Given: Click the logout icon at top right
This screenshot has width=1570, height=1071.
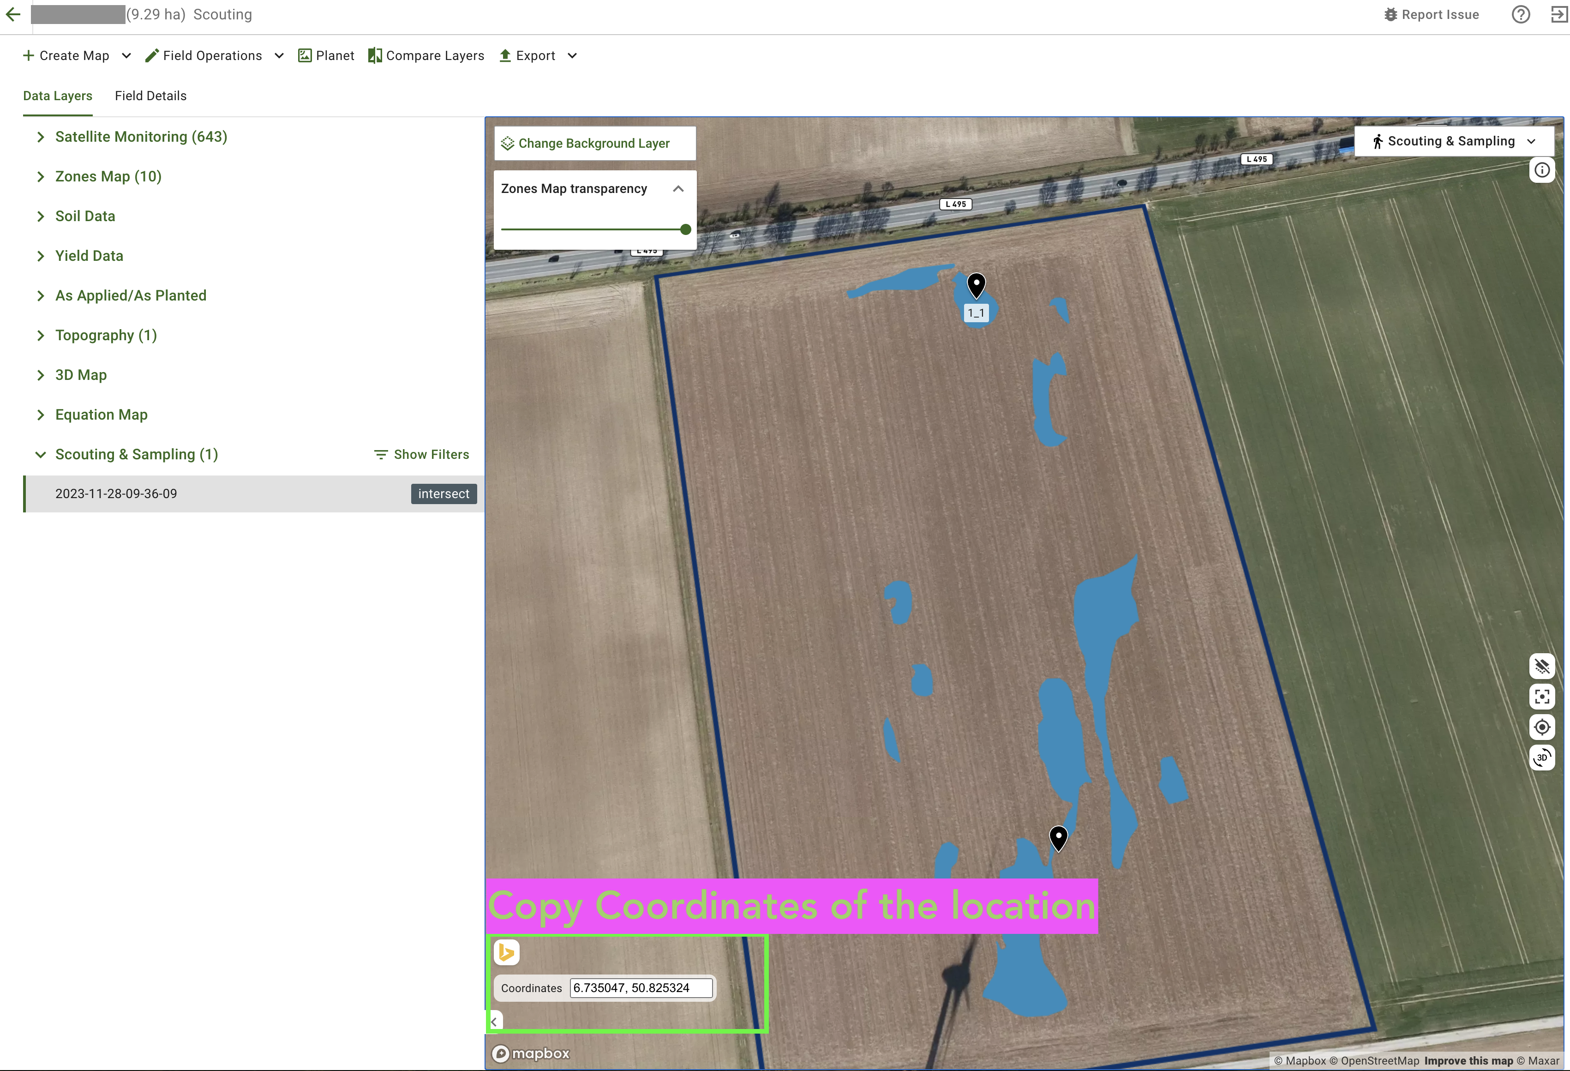Looking at the screenshot, I should tap(1559, 14).
